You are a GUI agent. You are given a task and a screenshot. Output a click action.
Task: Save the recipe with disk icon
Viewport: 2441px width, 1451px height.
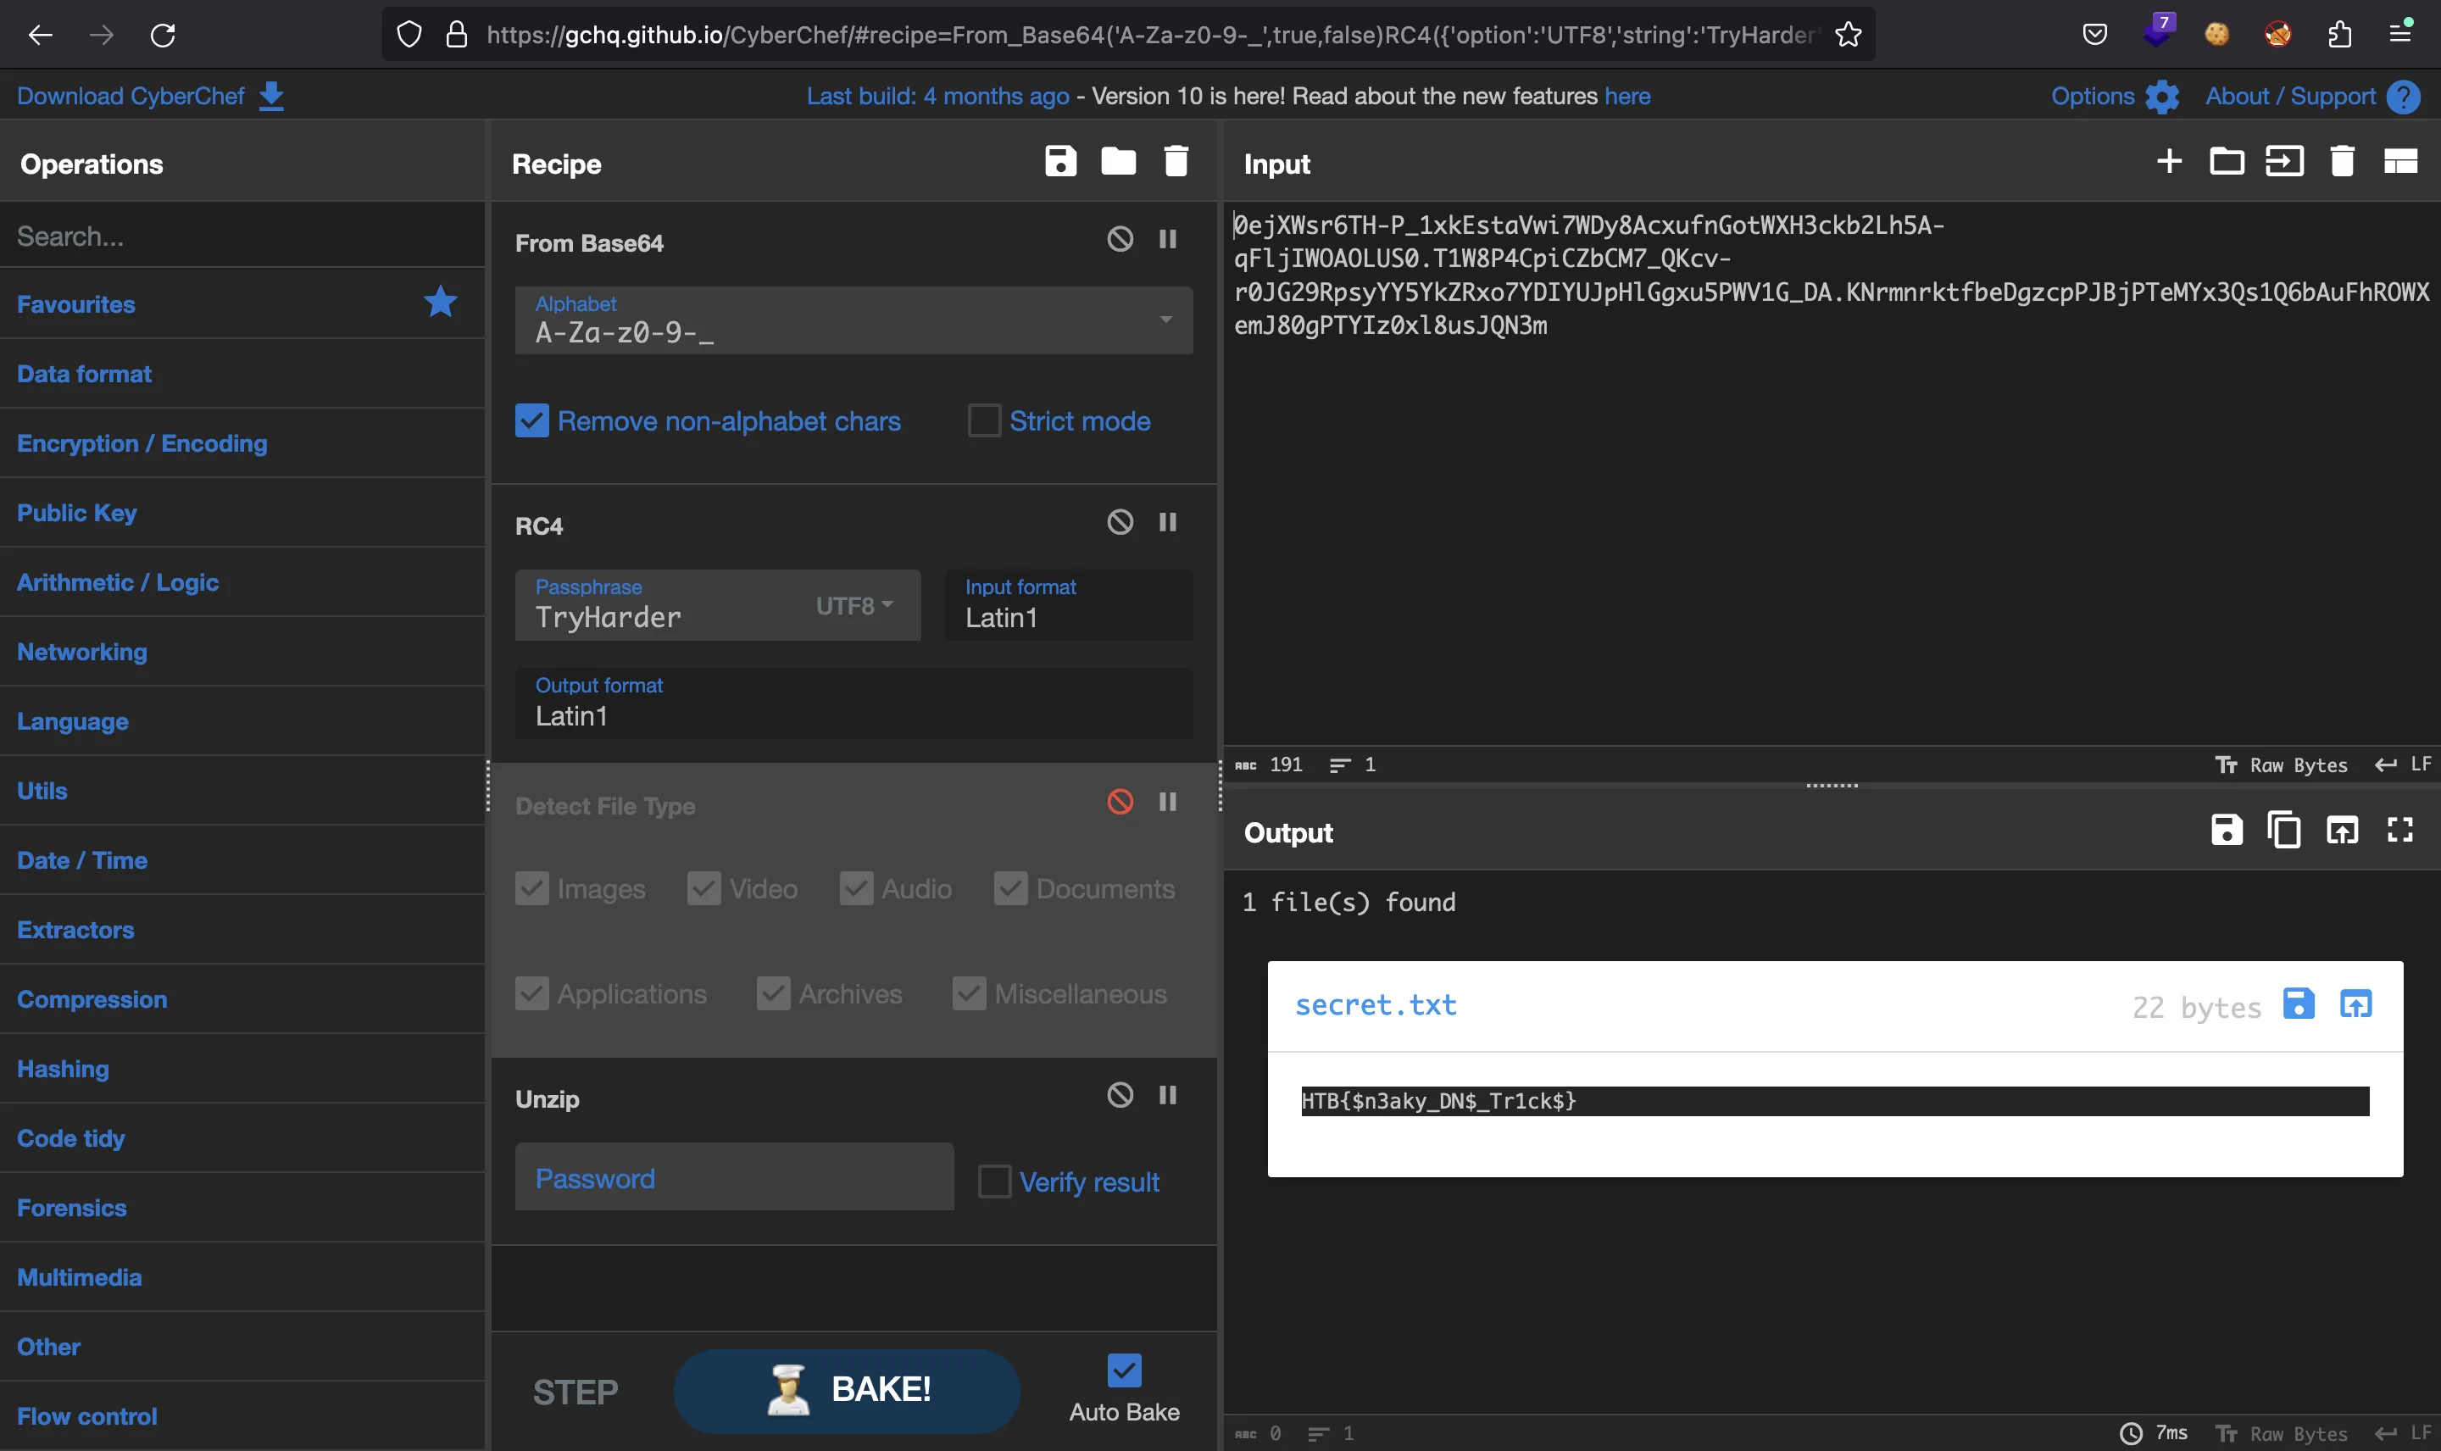(x=1060, y=161)
